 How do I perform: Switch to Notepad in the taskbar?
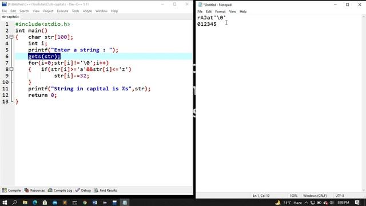tap(125, 203)
